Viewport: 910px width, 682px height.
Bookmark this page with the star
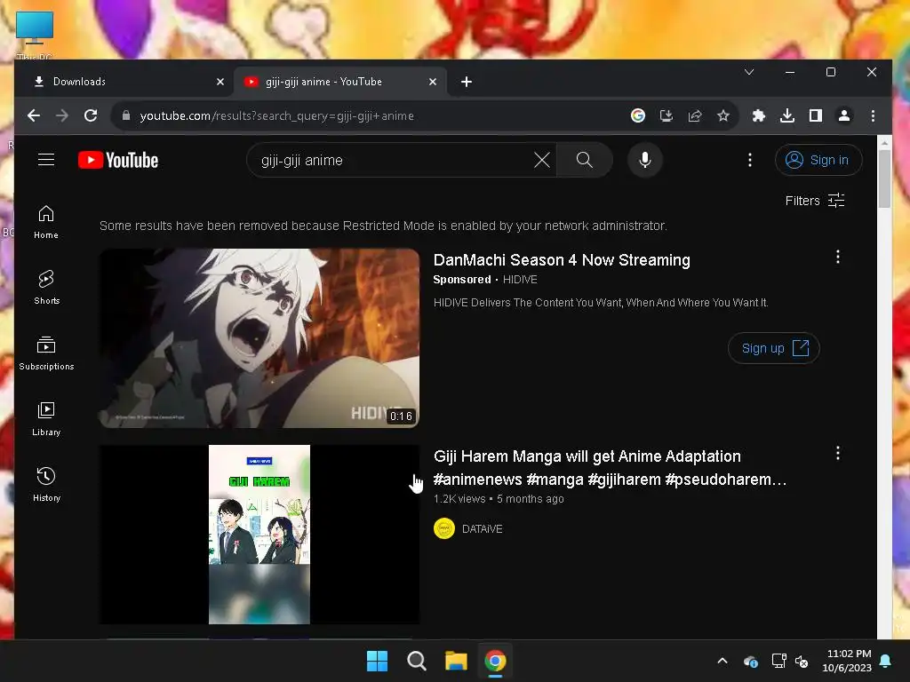(723, 115)
